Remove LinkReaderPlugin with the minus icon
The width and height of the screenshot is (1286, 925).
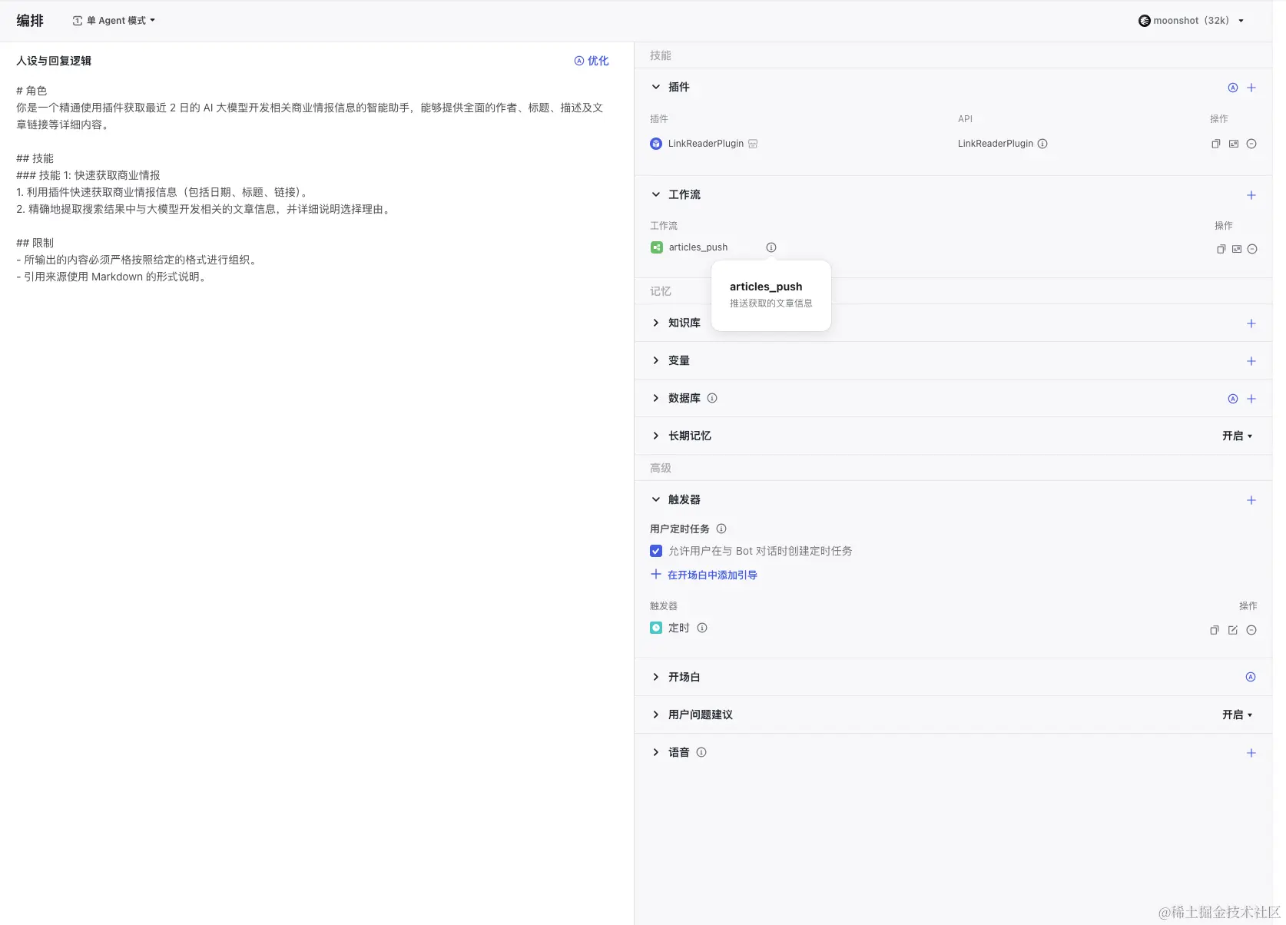(x=1251, y=144)
